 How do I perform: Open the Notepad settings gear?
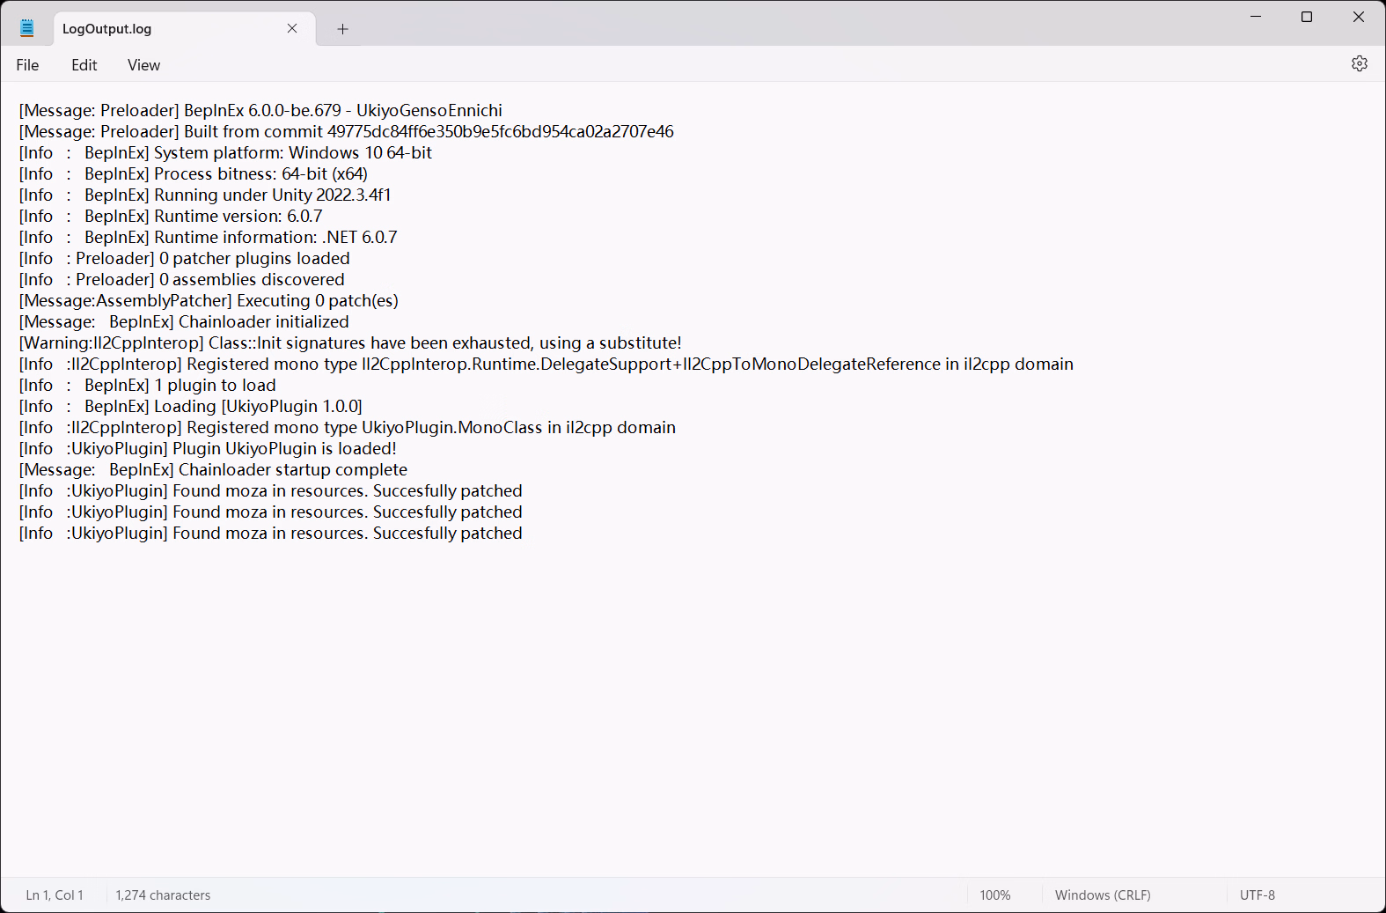coord(1359,64)
